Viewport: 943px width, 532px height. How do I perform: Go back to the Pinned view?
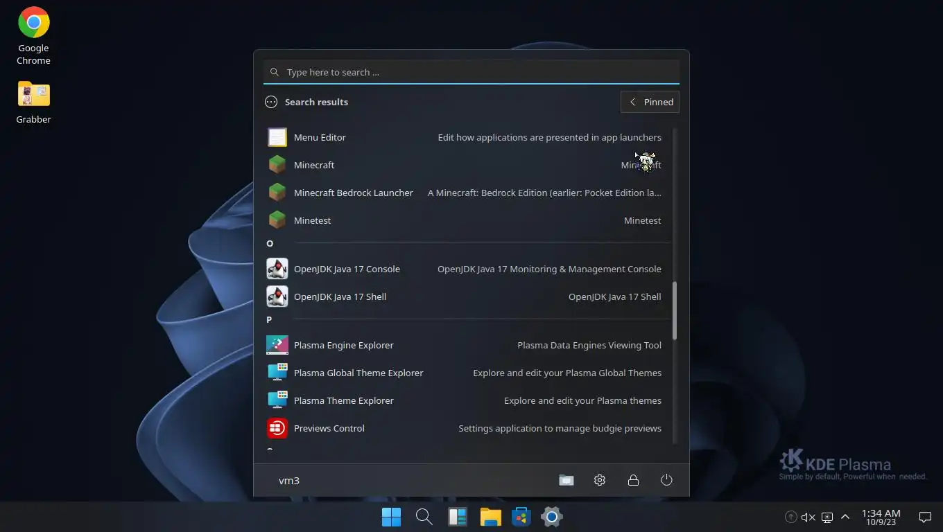click(650, 102)
